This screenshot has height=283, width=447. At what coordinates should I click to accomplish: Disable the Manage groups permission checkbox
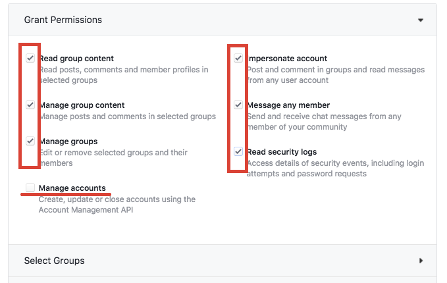coord(30,141)
